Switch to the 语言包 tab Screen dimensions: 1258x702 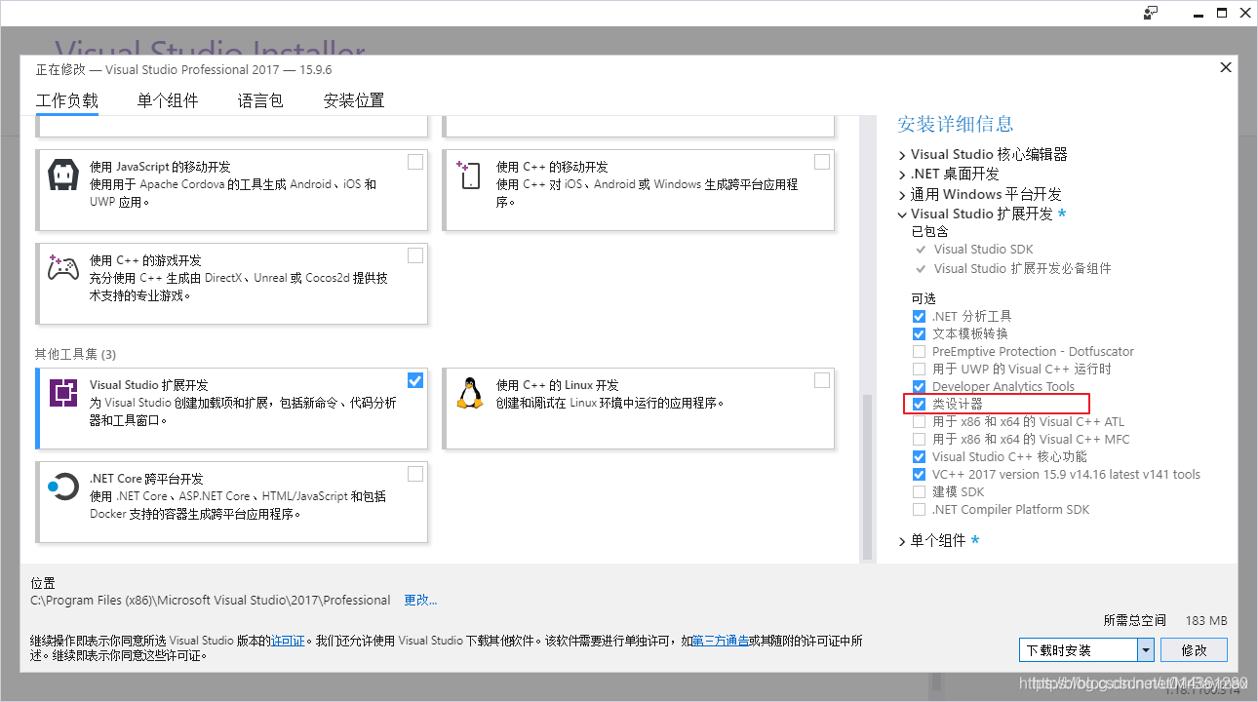click(x=260, y=100)
